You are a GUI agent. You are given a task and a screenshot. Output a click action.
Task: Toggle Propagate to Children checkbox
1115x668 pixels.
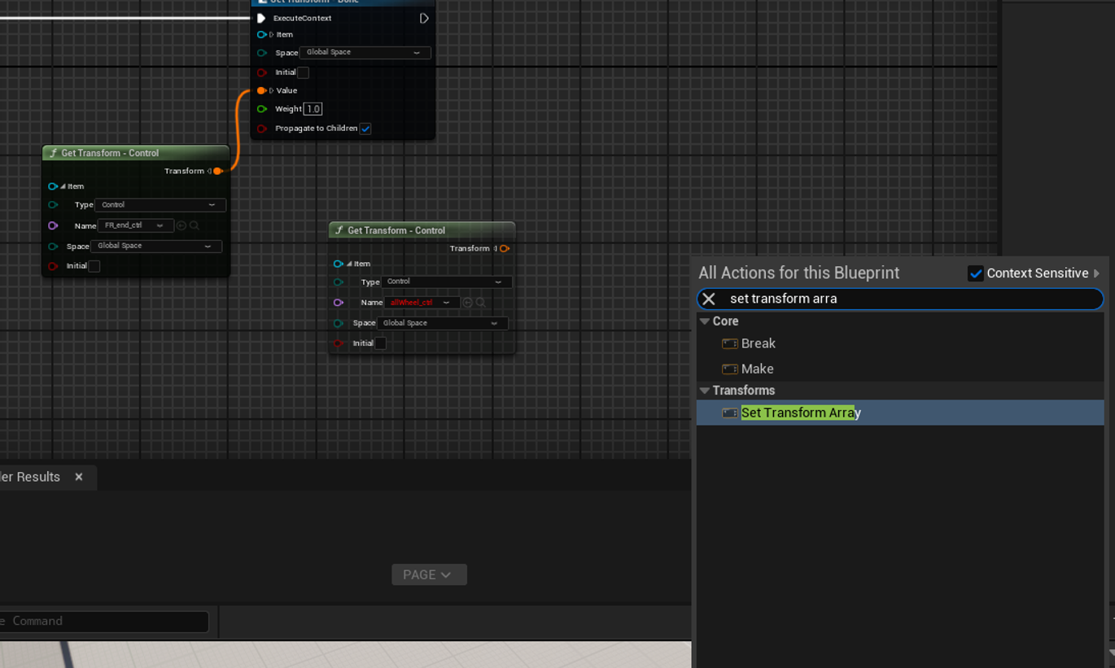click(365, 129)
